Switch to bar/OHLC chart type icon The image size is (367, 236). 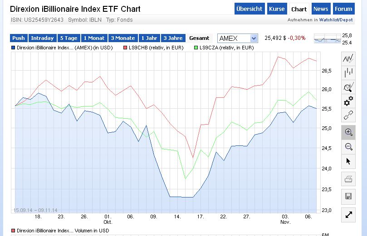click(348, 72)
